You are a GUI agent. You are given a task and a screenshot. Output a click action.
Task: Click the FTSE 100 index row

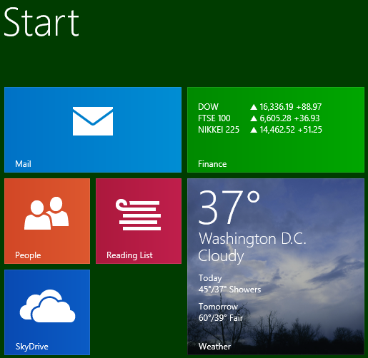click(259, 118)
